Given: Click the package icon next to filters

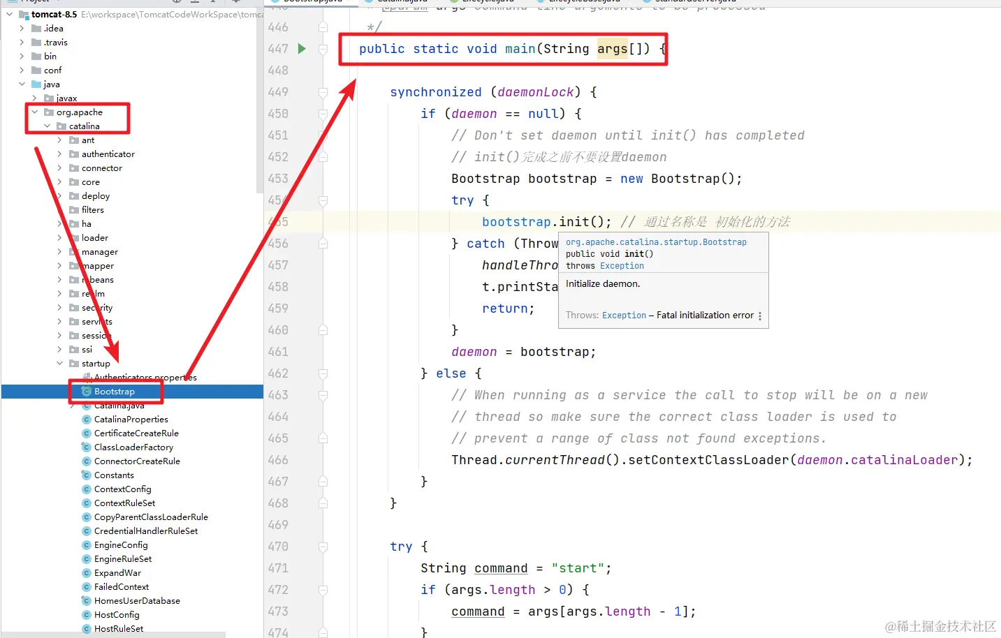Looking at the screenshot, I should coord(74,210).
